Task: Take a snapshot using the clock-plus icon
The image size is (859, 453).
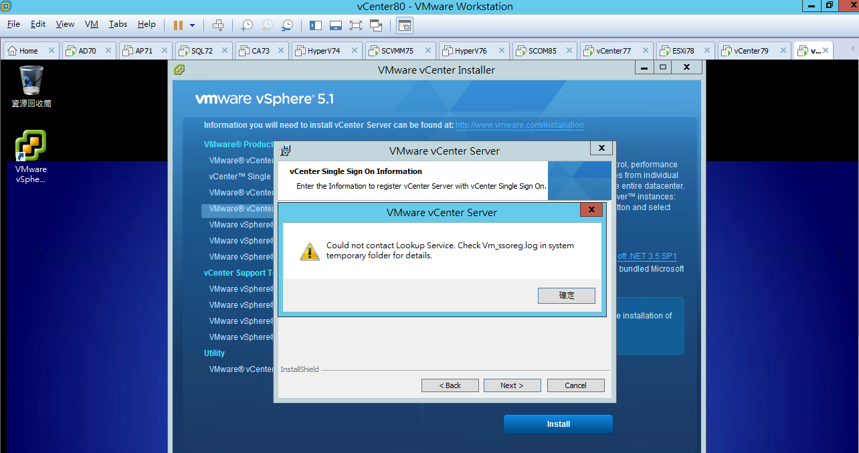Action: click(247, 25)
